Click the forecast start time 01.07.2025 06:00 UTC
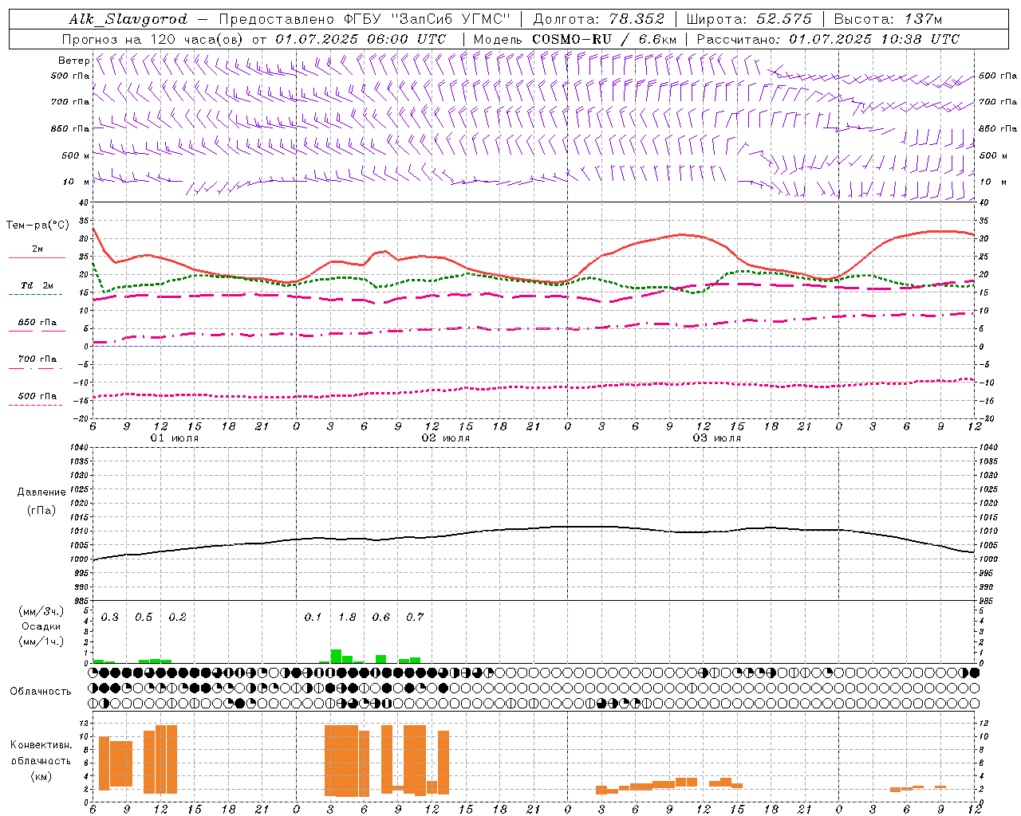Screen dimensions: 1021x816 (x=361, y=39)
